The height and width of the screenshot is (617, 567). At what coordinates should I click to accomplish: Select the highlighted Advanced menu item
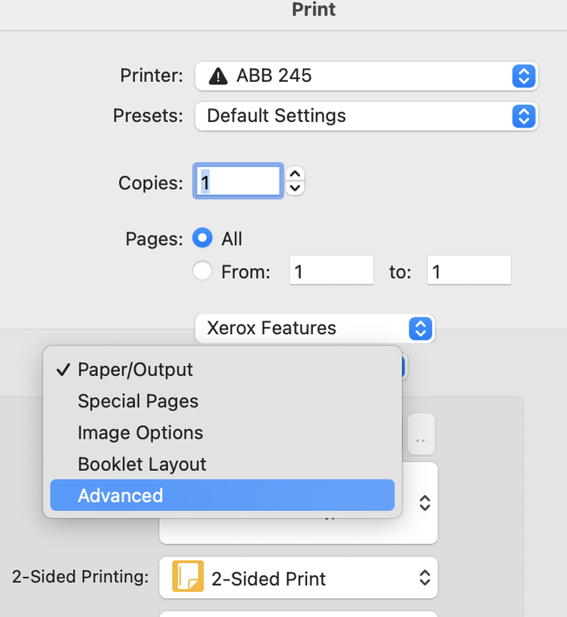[121, 496]
